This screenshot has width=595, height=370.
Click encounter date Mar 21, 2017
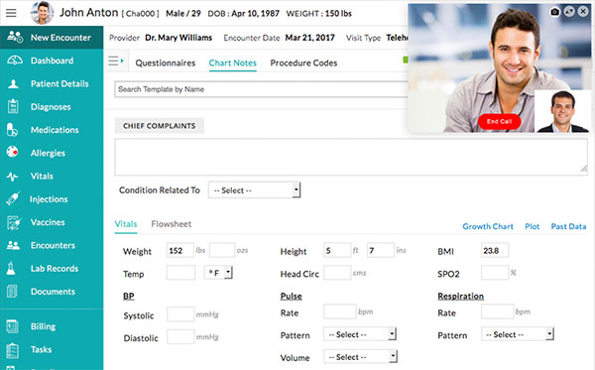(x=310, y=38)
